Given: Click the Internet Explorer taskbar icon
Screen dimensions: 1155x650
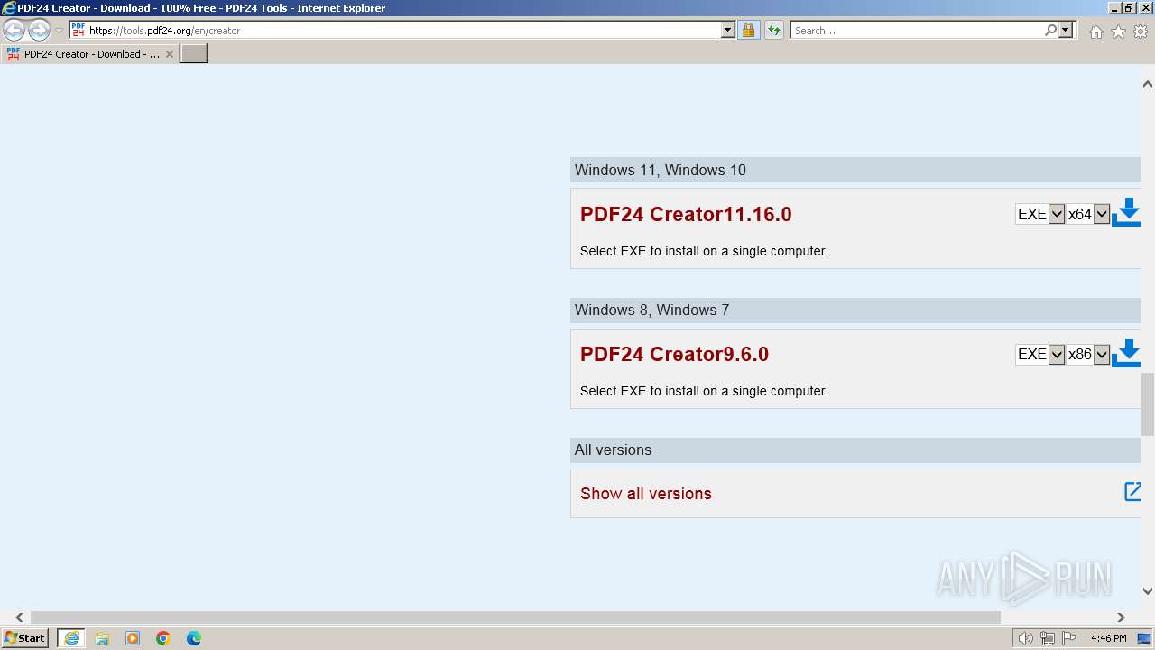Looking at the screenshot, I should tap(71, 638).
